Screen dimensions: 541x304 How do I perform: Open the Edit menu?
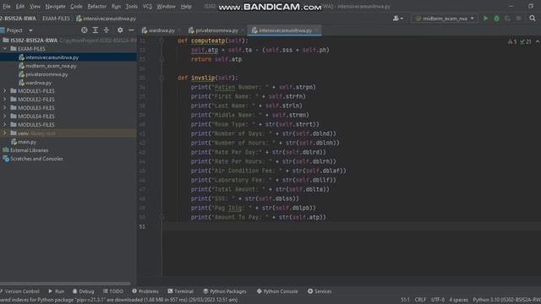pyautogui.click(x=20, y=7)
